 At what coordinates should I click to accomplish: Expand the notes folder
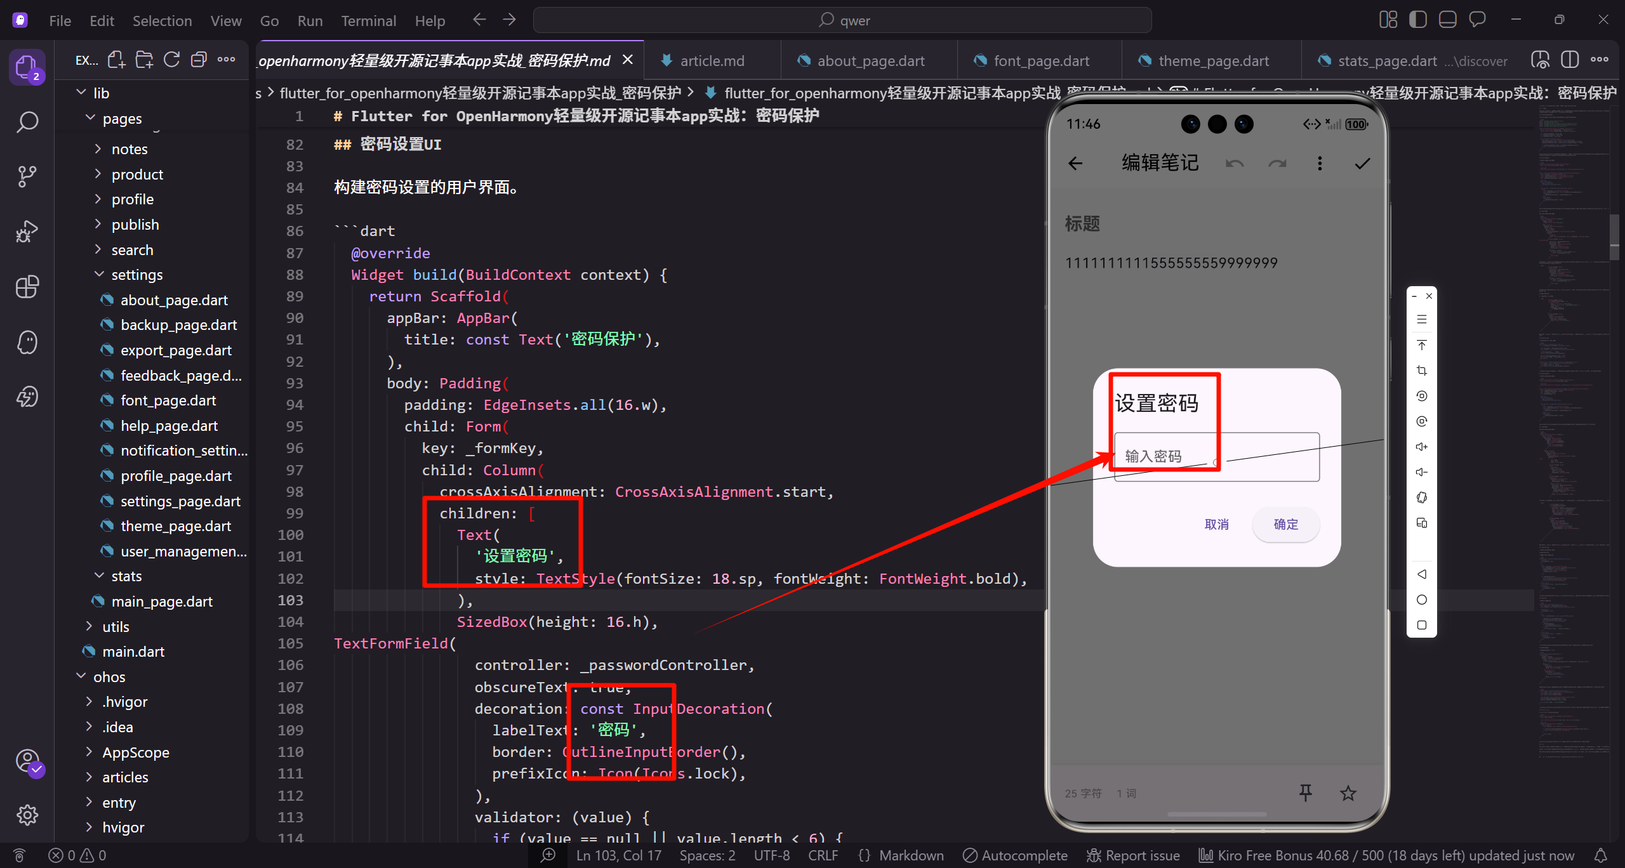129,149
